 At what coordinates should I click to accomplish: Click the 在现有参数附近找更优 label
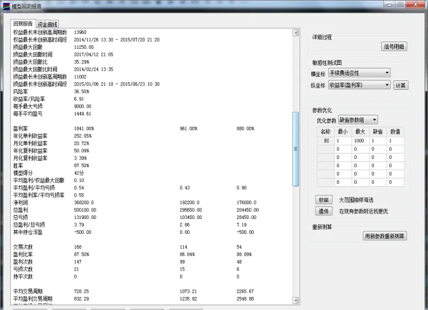click(x=364, y=211)
